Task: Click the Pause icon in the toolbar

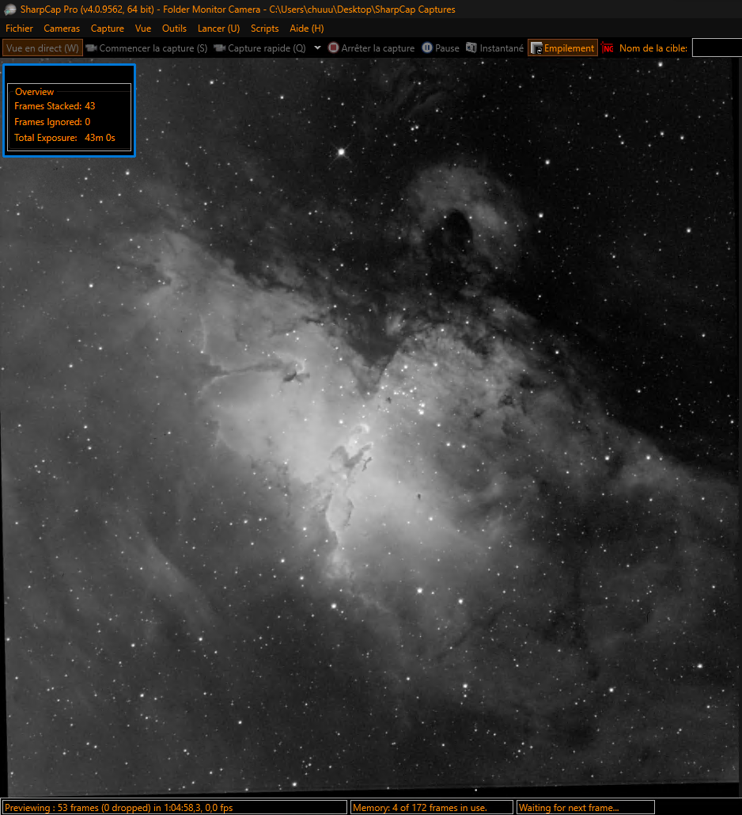Action: click(427, 48)
